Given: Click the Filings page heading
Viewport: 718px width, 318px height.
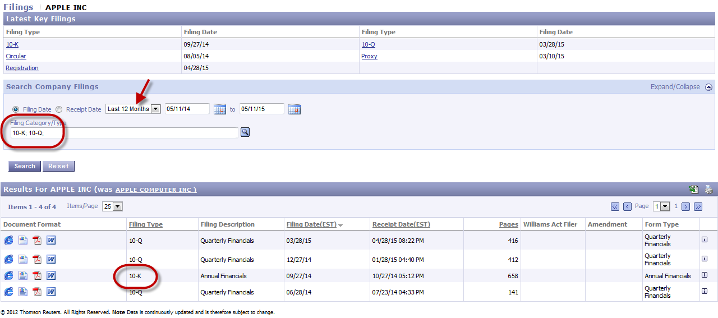Looking at the screenshot, I should pos(19,7).
